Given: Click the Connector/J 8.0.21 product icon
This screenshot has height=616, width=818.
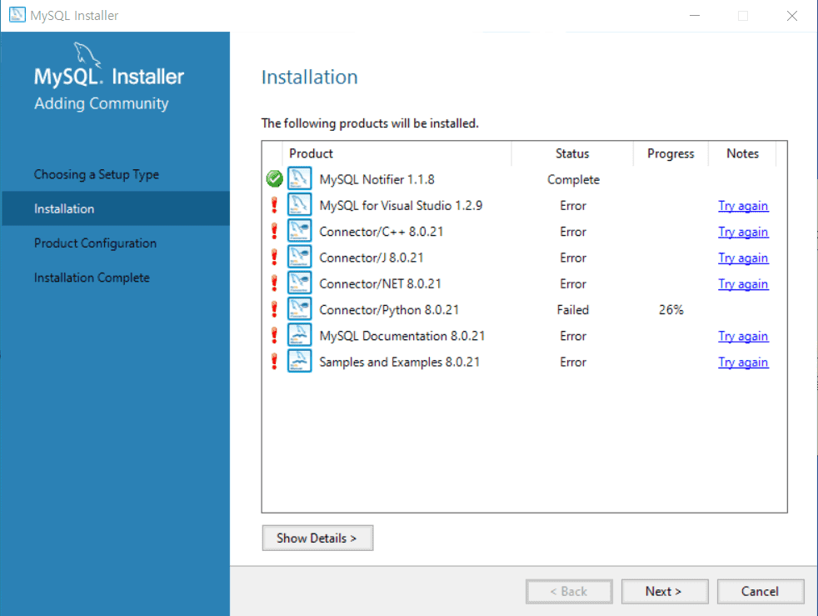Looking at the screenshot, I should (x=299, y=257).
